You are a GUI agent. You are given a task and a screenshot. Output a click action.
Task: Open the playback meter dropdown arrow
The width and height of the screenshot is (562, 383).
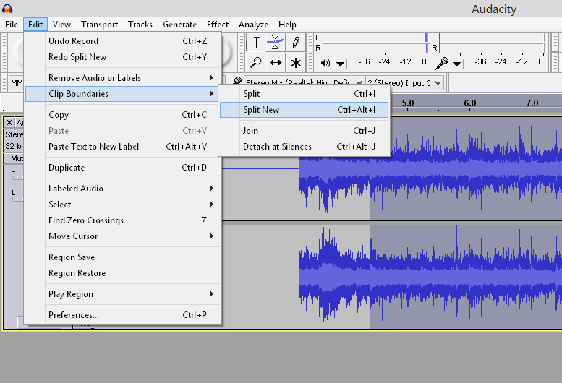[341, 64]
